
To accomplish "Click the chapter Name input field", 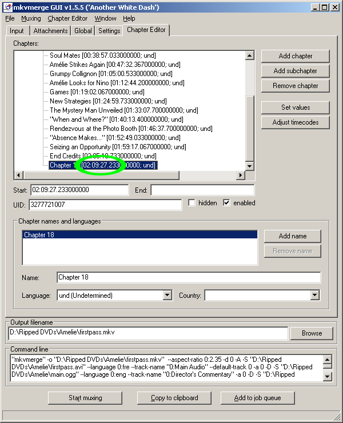I will click(189, 277).
